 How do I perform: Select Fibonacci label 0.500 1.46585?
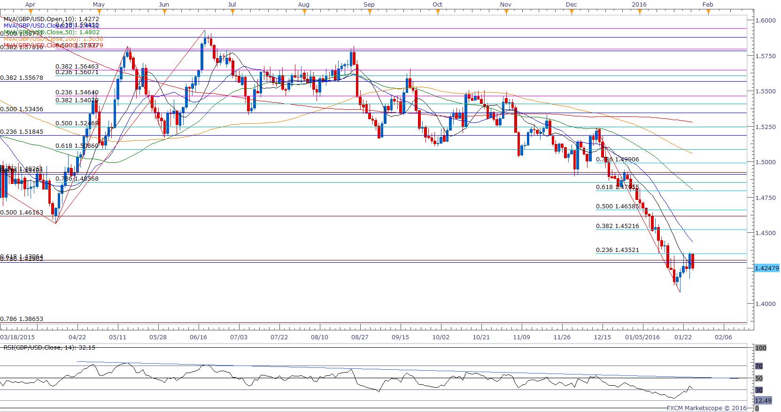(x=618, y=206)
